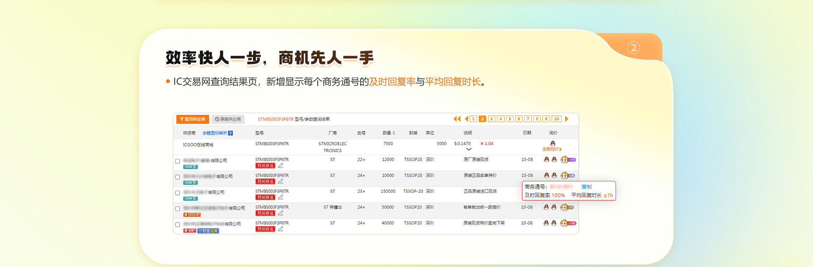The height and width of the screenshot is (267, 813).
Task: Click the SSCP badge icon
Action: point(192,215)
